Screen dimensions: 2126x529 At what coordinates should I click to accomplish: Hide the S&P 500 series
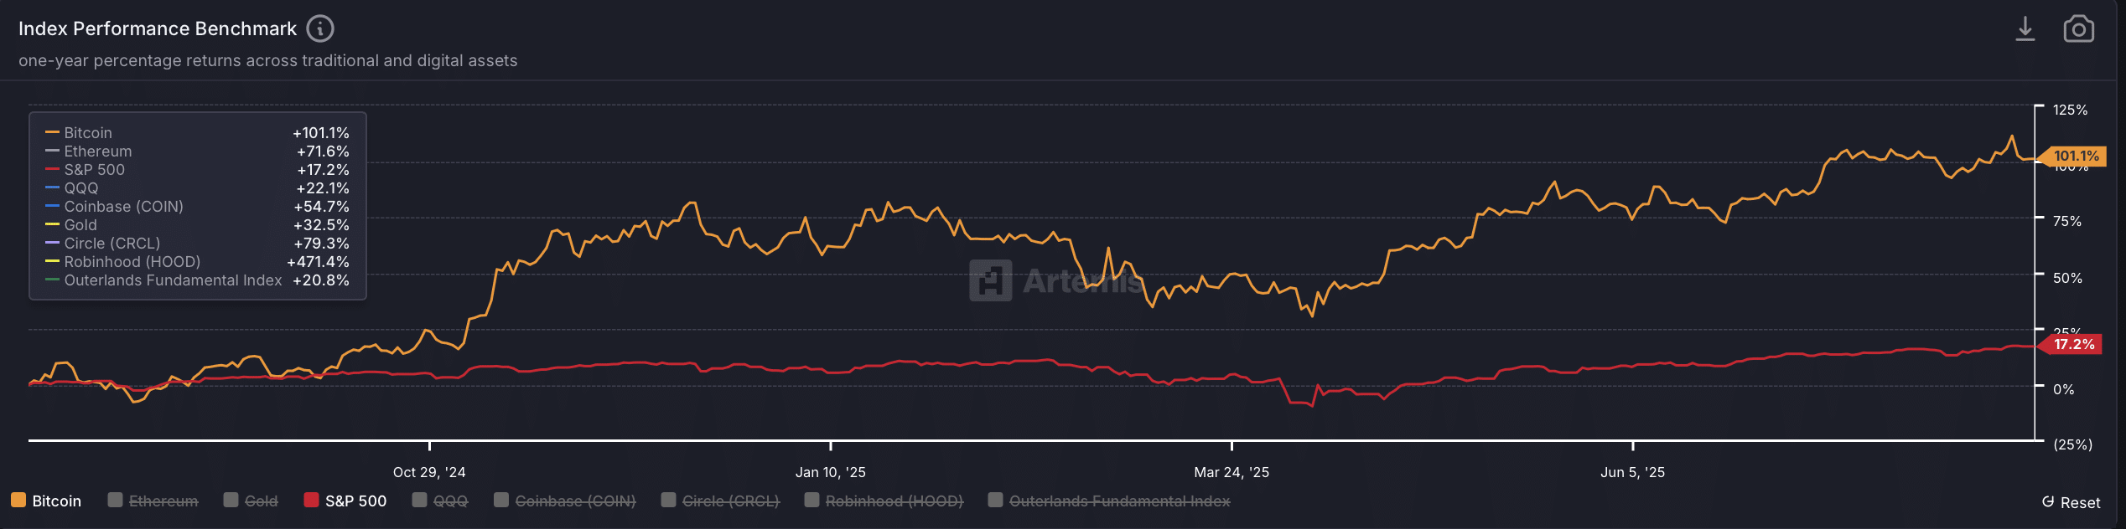coord(345,501)
